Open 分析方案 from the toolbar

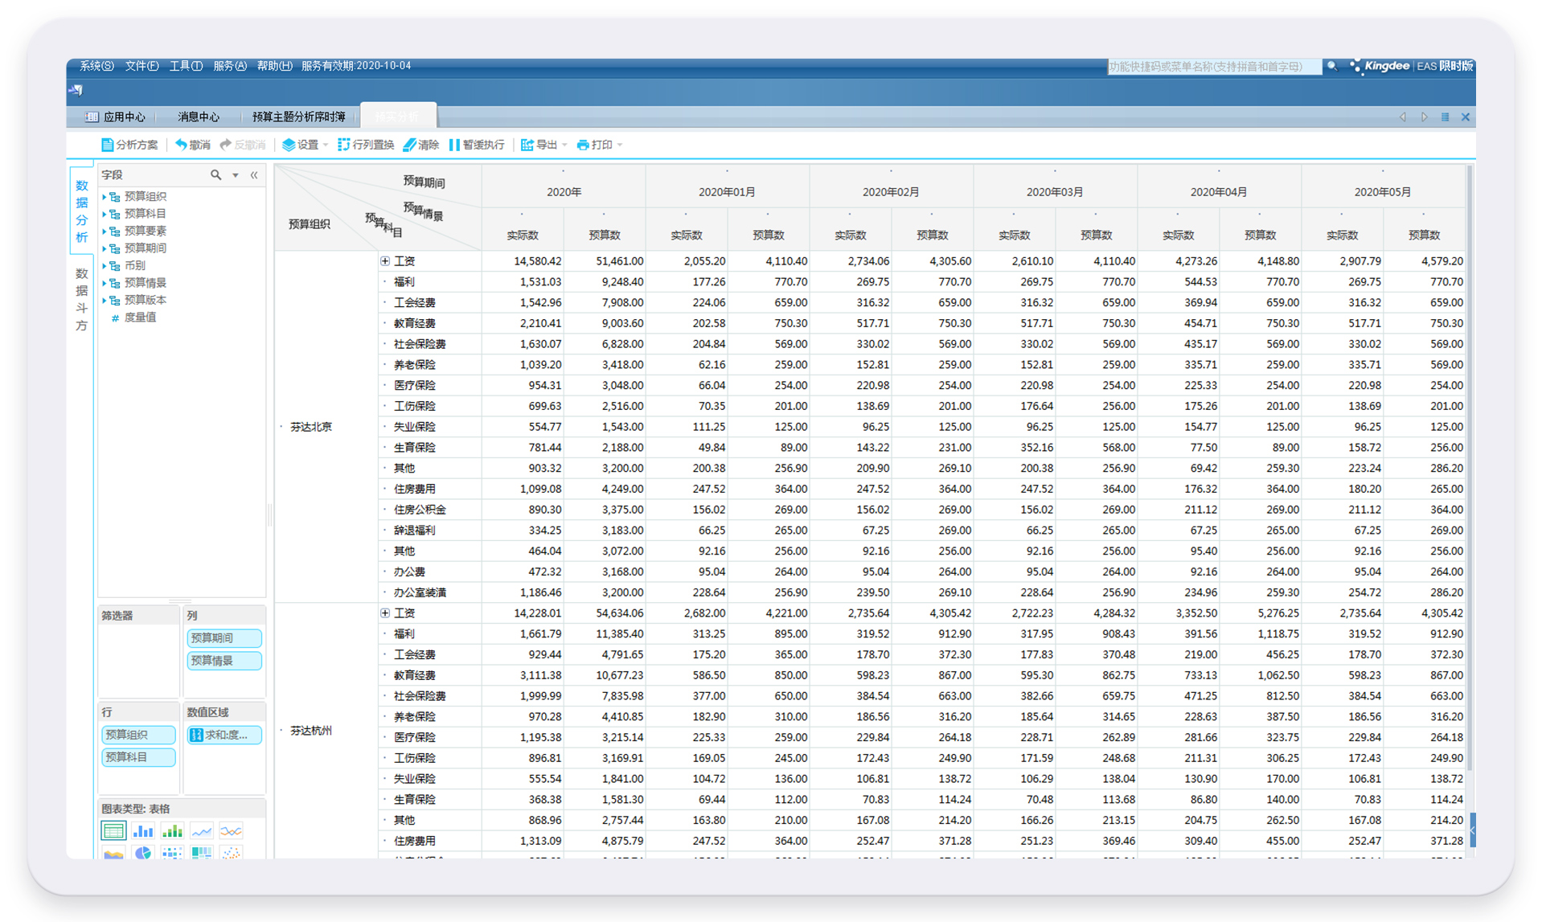click(129, 145)
